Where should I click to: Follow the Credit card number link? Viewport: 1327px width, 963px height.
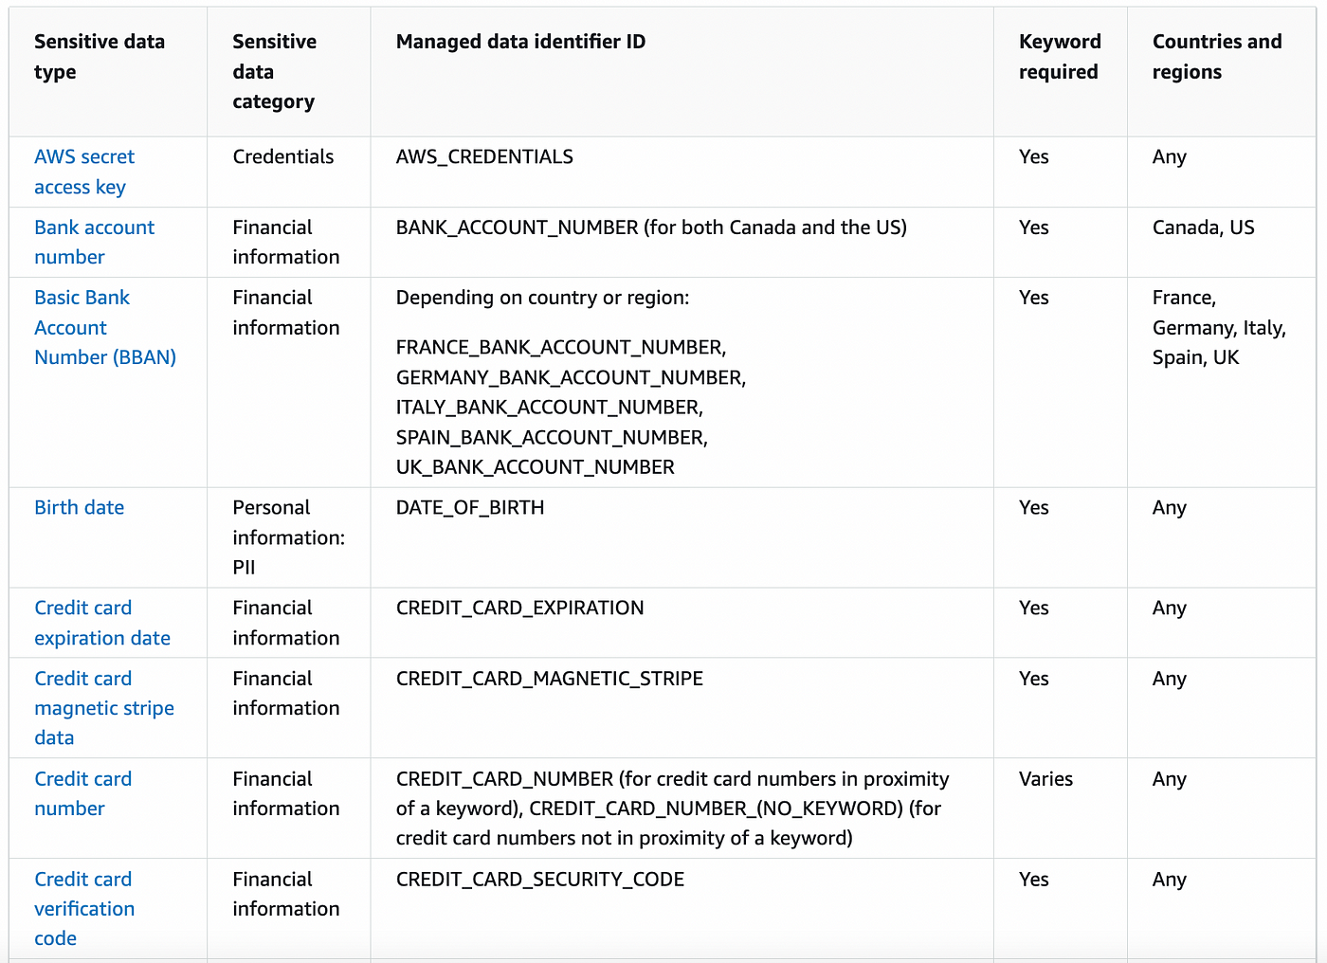tap(83, 793)
